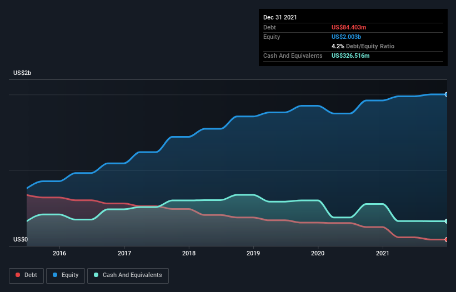The height and width of the screenshot is (292, 456).
Task: Click the blue Equity endpoint marker
Action: point(447,94)
